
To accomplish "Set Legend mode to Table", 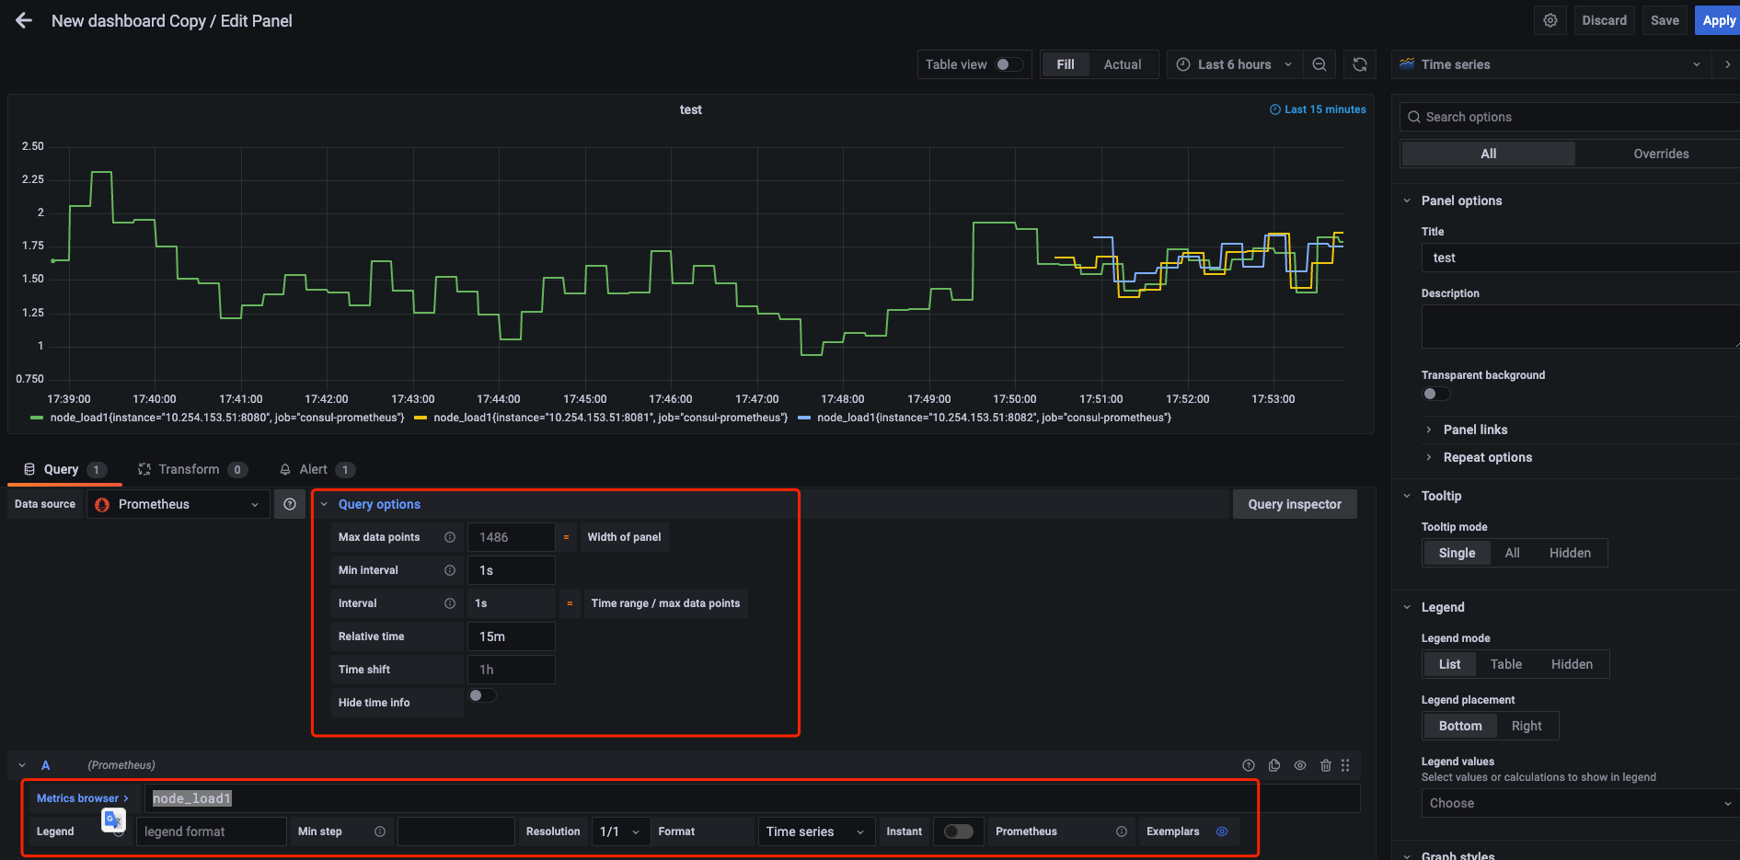I will pyautogui.click(x=1506, y=664).
